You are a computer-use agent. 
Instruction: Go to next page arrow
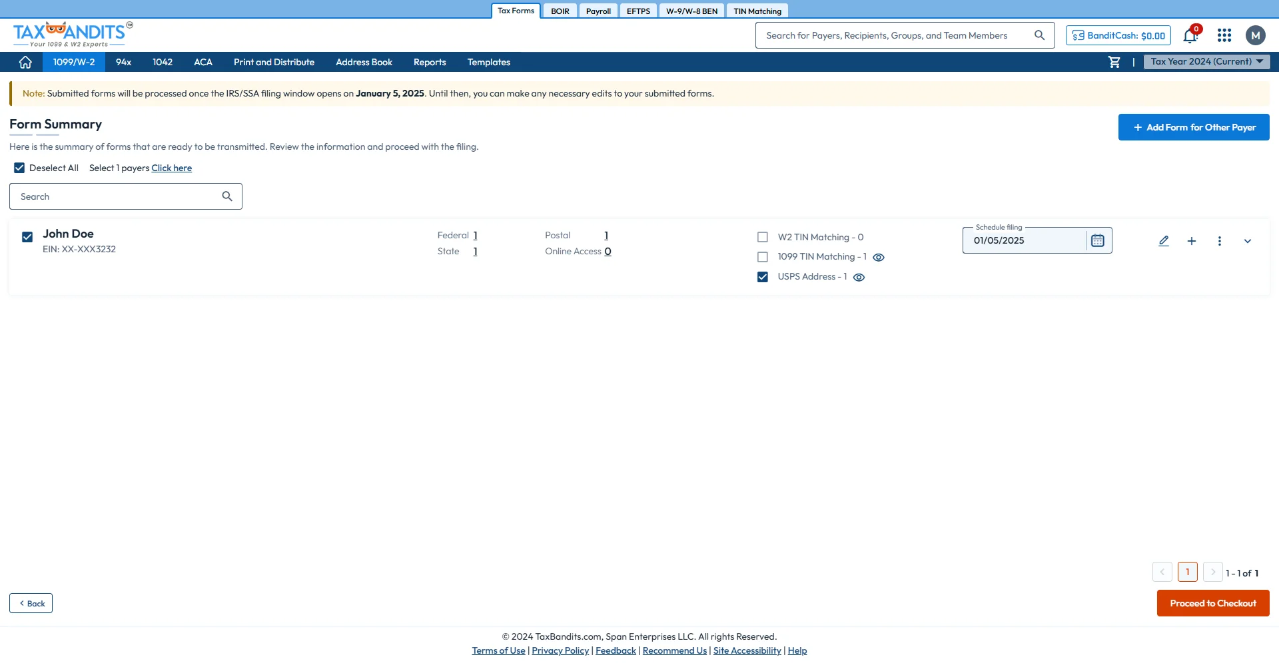click(1213, 572)
